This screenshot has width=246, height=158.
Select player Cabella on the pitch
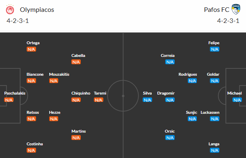coord(78,56)
